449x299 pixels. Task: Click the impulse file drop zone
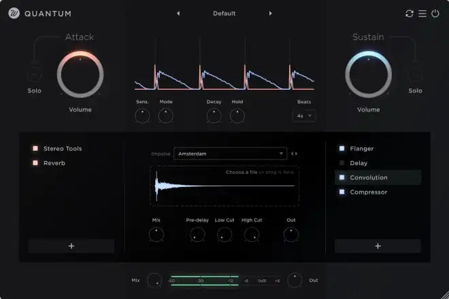tap(224, 186)
